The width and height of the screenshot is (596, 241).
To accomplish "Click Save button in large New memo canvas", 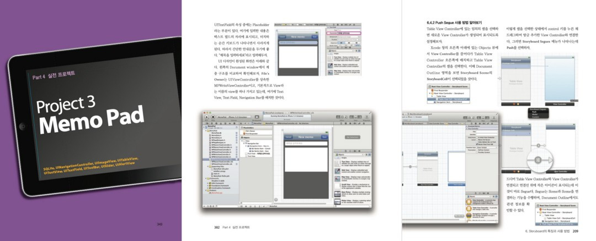I will 324,137.
